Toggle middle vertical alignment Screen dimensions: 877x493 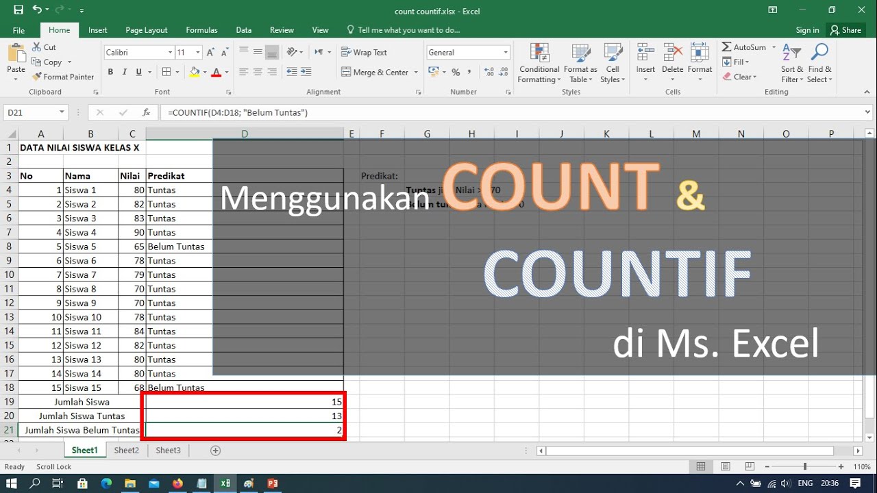[x=258, y=52]
